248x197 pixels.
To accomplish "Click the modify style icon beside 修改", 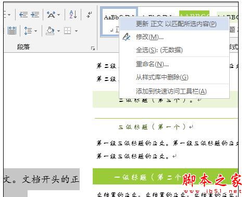I will 127,37.
